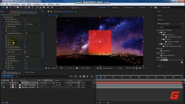This screenshot has width=185, height=104.
Task: Open Fractal Strength Over dropdown
Action: (x=32, y=34)
